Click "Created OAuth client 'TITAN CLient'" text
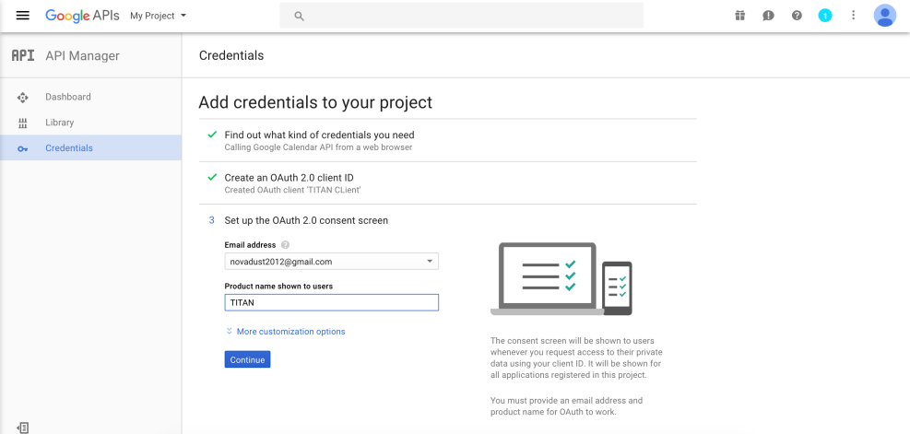Viewport: 910px width, 434px height. pos(293,191)
